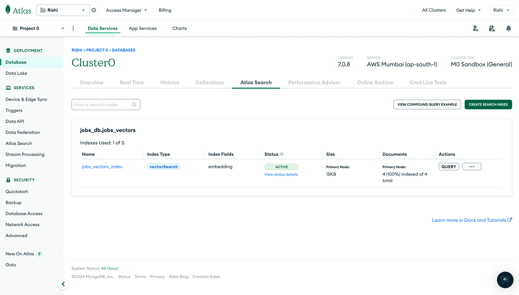
Task: Switch to the Metrics tab
Action: pyautogui.click(x=169, y=83)
